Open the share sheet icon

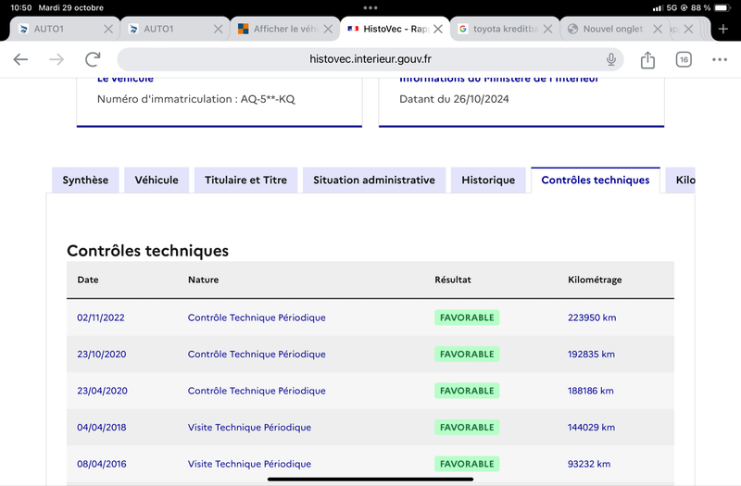click(x=647, y=59)
